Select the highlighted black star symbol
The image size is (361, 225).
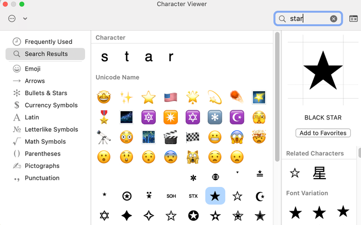click(x=215, y=196)
